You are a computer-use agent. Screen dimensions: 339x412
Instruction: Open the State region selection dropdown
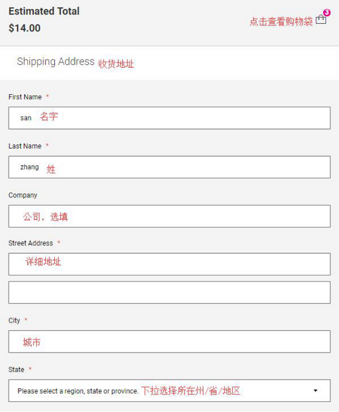point(169,391)
